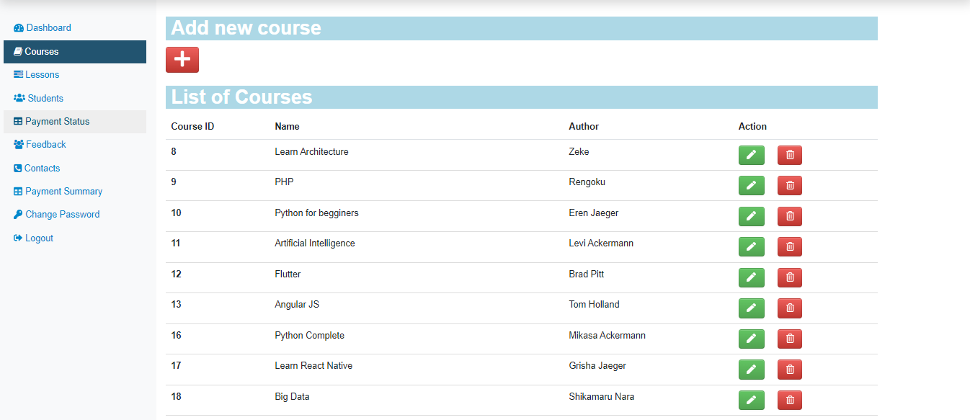
Task: Click the List of Courses header bar
Action: point(521,97)
